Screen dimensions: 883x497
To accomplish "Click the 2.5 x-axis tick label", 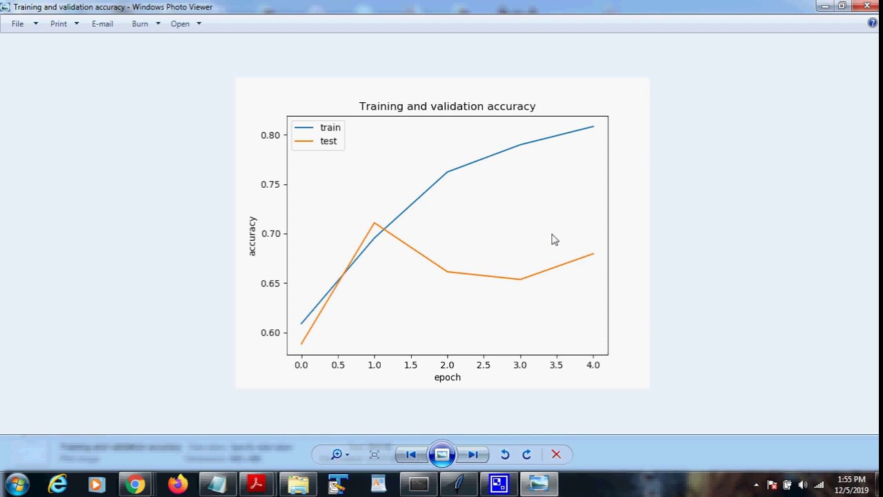I will pos(484,365).
